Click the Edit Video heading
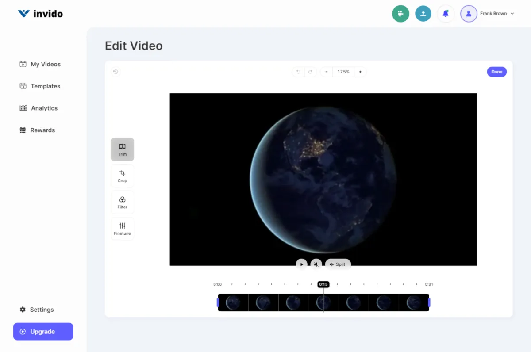This screenshot has height=352, width=531. click(134, 46)
